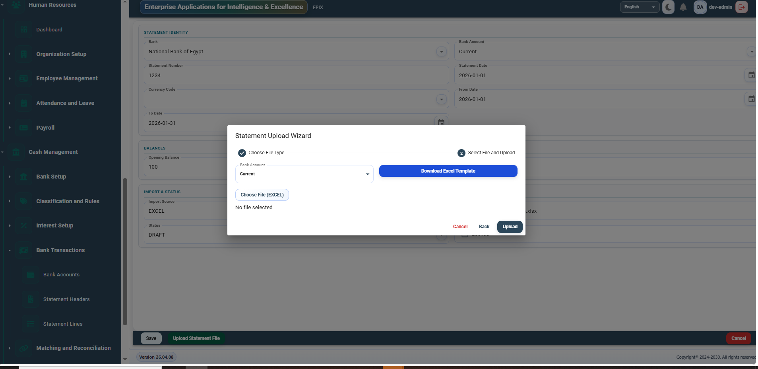758x369 pixels.
Task: Collapse the Bank Transactions menu arrow
Action: click(x=10, y=250)
